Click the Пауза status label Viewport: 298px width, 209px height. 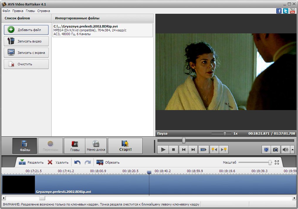tap(162, 133)
